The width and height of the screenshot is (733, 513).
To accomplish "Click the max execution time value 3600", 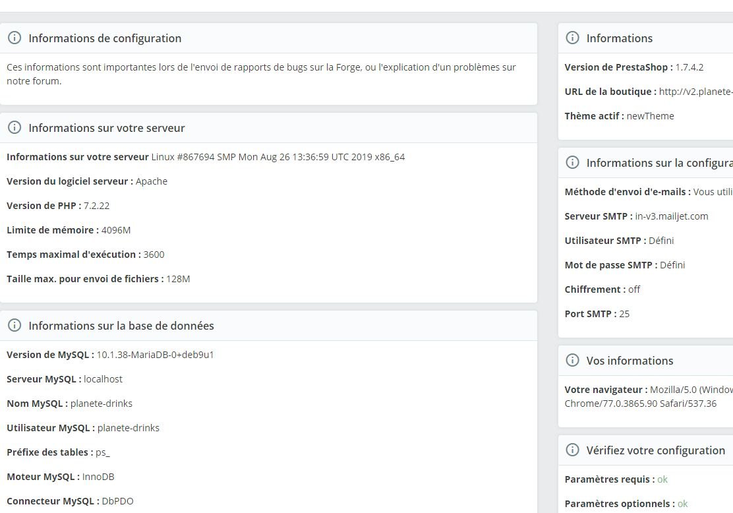I will point(154,255).
